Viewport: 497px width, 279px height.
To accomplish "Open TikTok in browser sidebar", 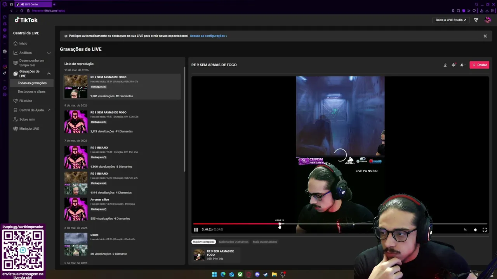I will [5, 73].
